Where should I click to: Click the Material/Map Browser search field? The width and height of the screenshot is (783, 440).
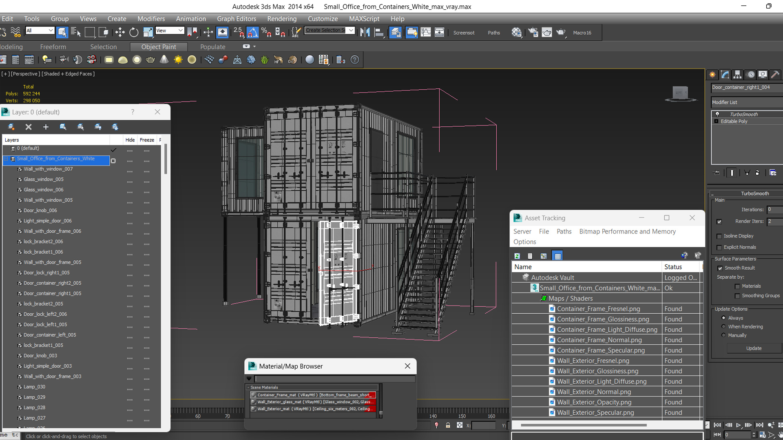[x=335, y=379]
